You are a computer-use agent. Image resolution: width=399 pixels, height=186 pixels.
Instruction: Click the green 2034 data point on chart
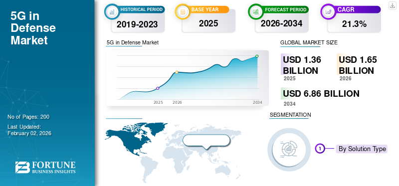coord(257,56)
